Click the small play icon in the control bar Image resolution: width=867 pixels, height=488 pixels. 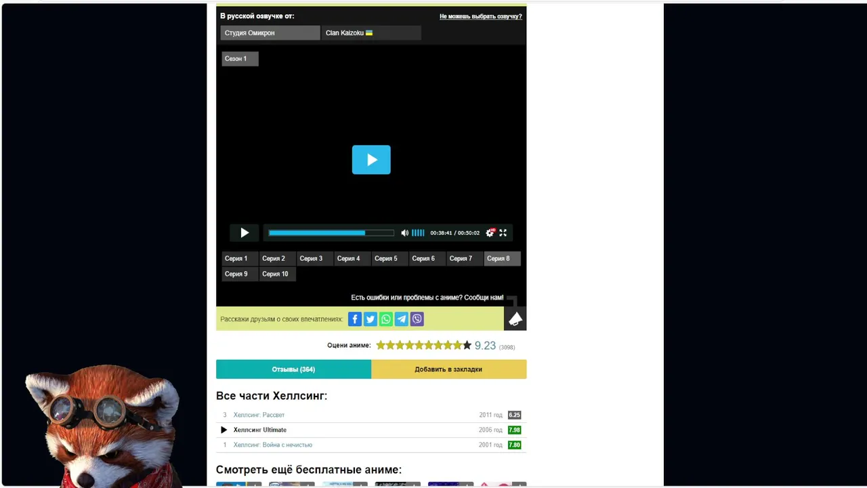pyautogui.click(x=245, y=233)
